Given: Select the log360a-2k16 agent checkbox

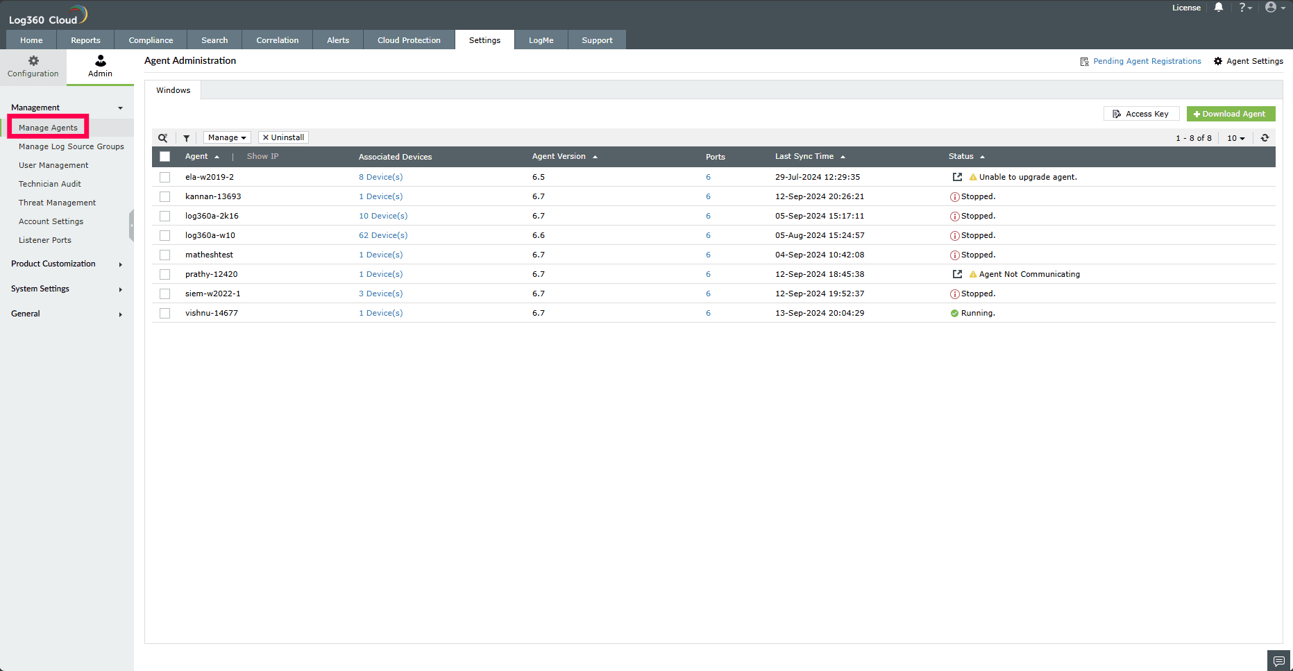Looking at the screenshot, I should [x=164, y=216].
